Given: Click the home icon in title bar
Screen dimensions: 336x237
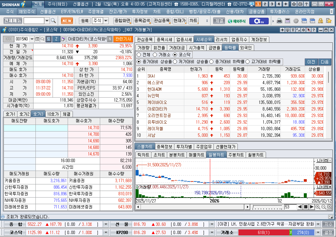Looking at the screenshot, I should coord(294,4).
